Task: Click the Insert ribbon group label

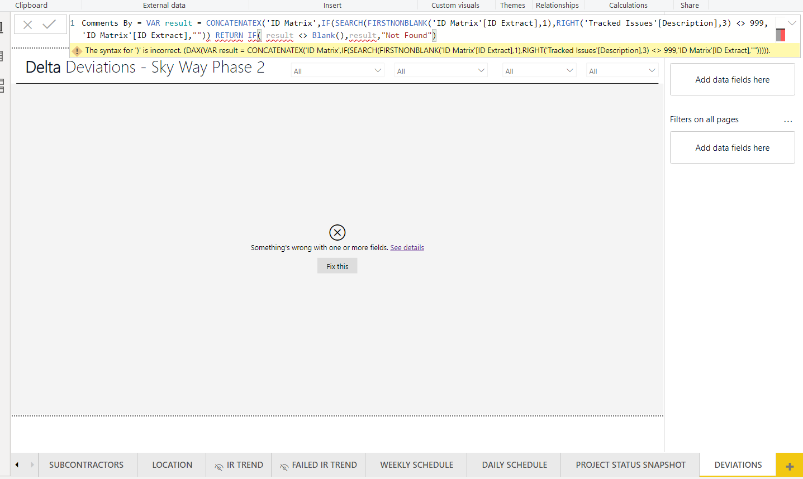Action: point(332,5)
